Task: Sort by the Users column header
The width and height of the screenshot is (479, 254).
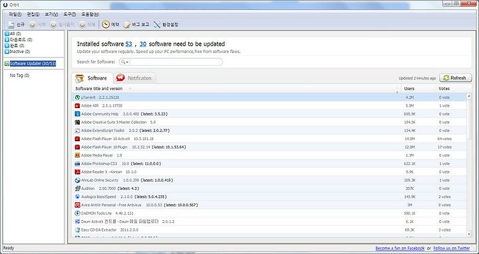Action: pos(409,89)
